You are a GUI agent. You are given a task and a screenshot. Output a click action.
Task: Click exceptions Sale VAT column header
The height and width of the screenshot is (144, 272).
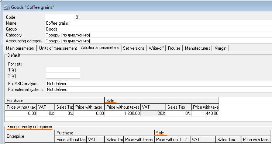(203, 140)
